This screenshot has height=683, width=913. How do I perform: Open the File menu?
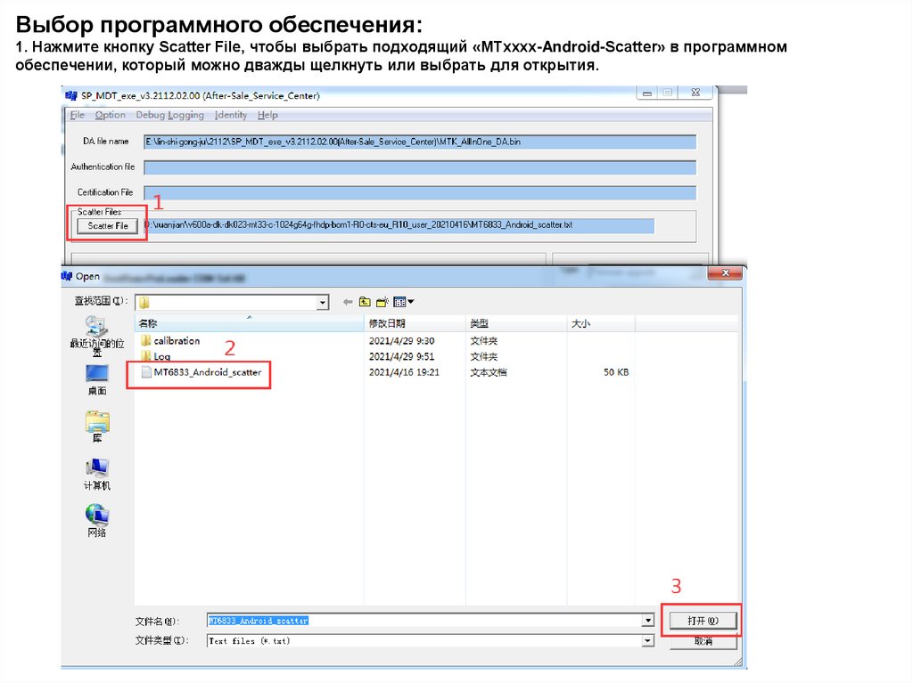(78, 115)
